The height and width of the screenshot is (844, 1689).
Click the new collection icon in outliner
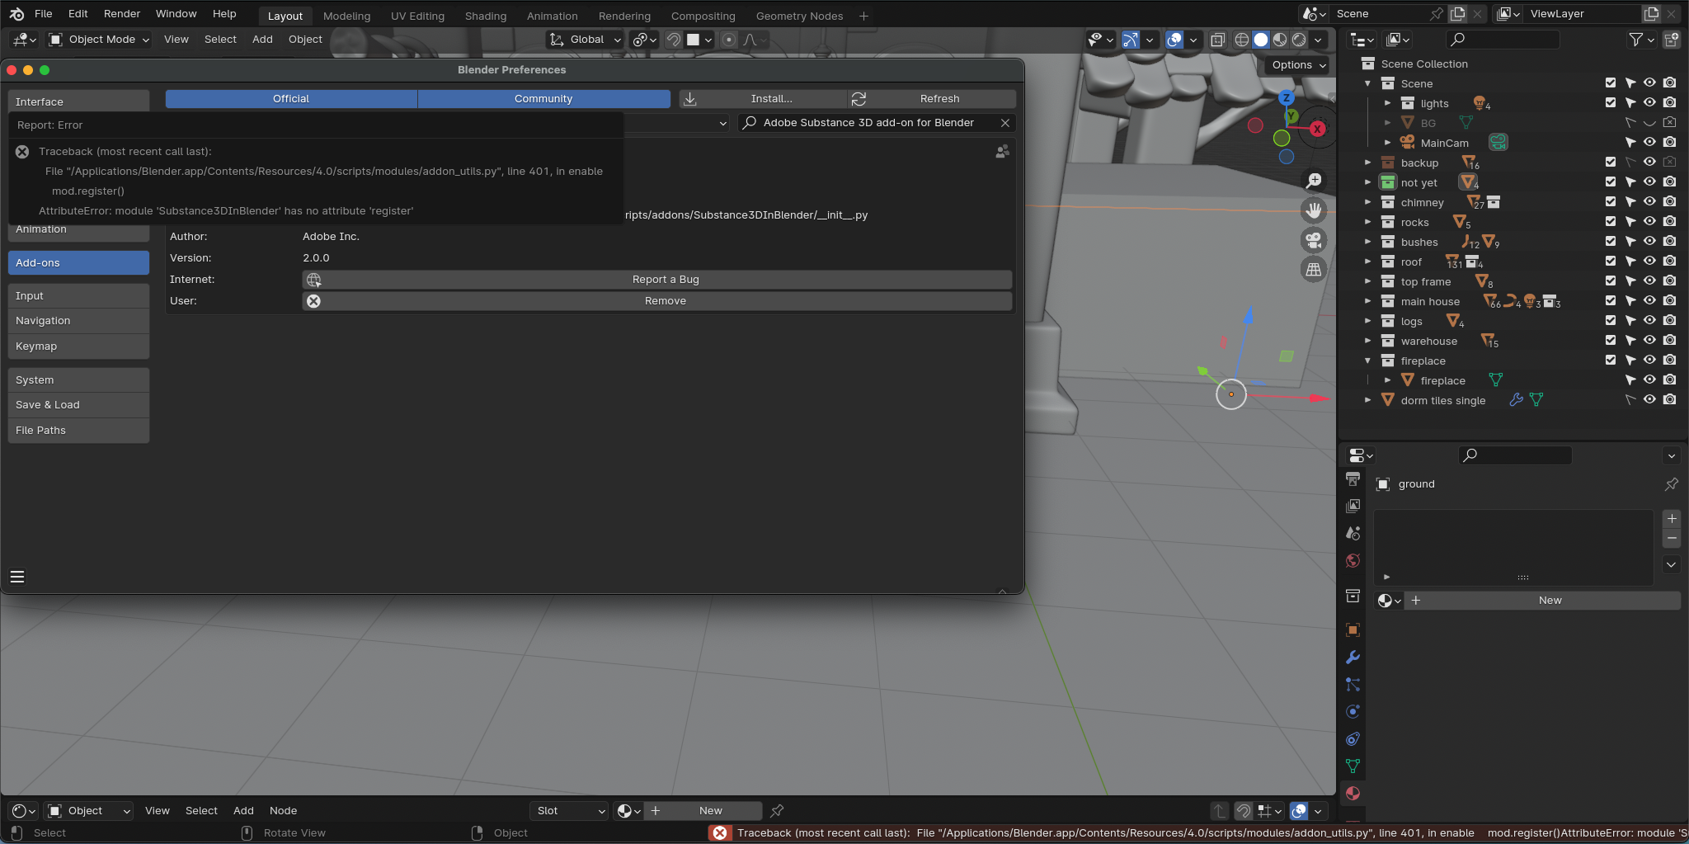[1672, 40]
